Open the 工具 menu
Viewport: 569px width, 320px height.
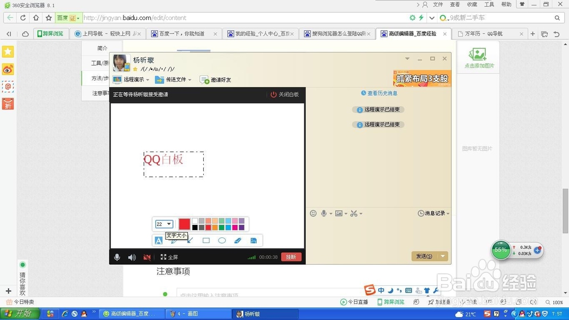pyautogui.click(x=489, y=5)
